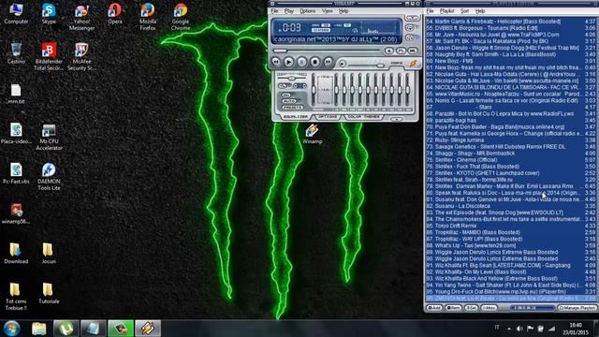Open the Winamp View menu
The image size is (599, 337).
pos(328,11)
